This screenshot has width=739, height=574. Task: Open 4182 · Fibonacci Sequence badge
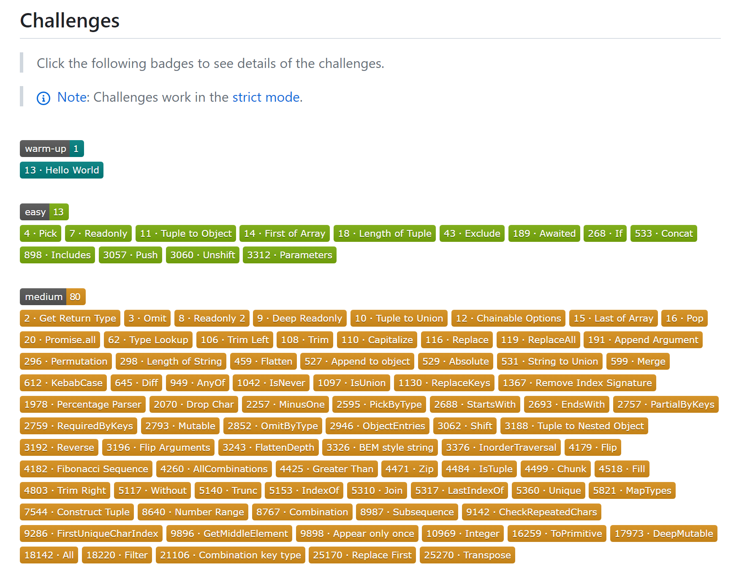pos(86,469)
